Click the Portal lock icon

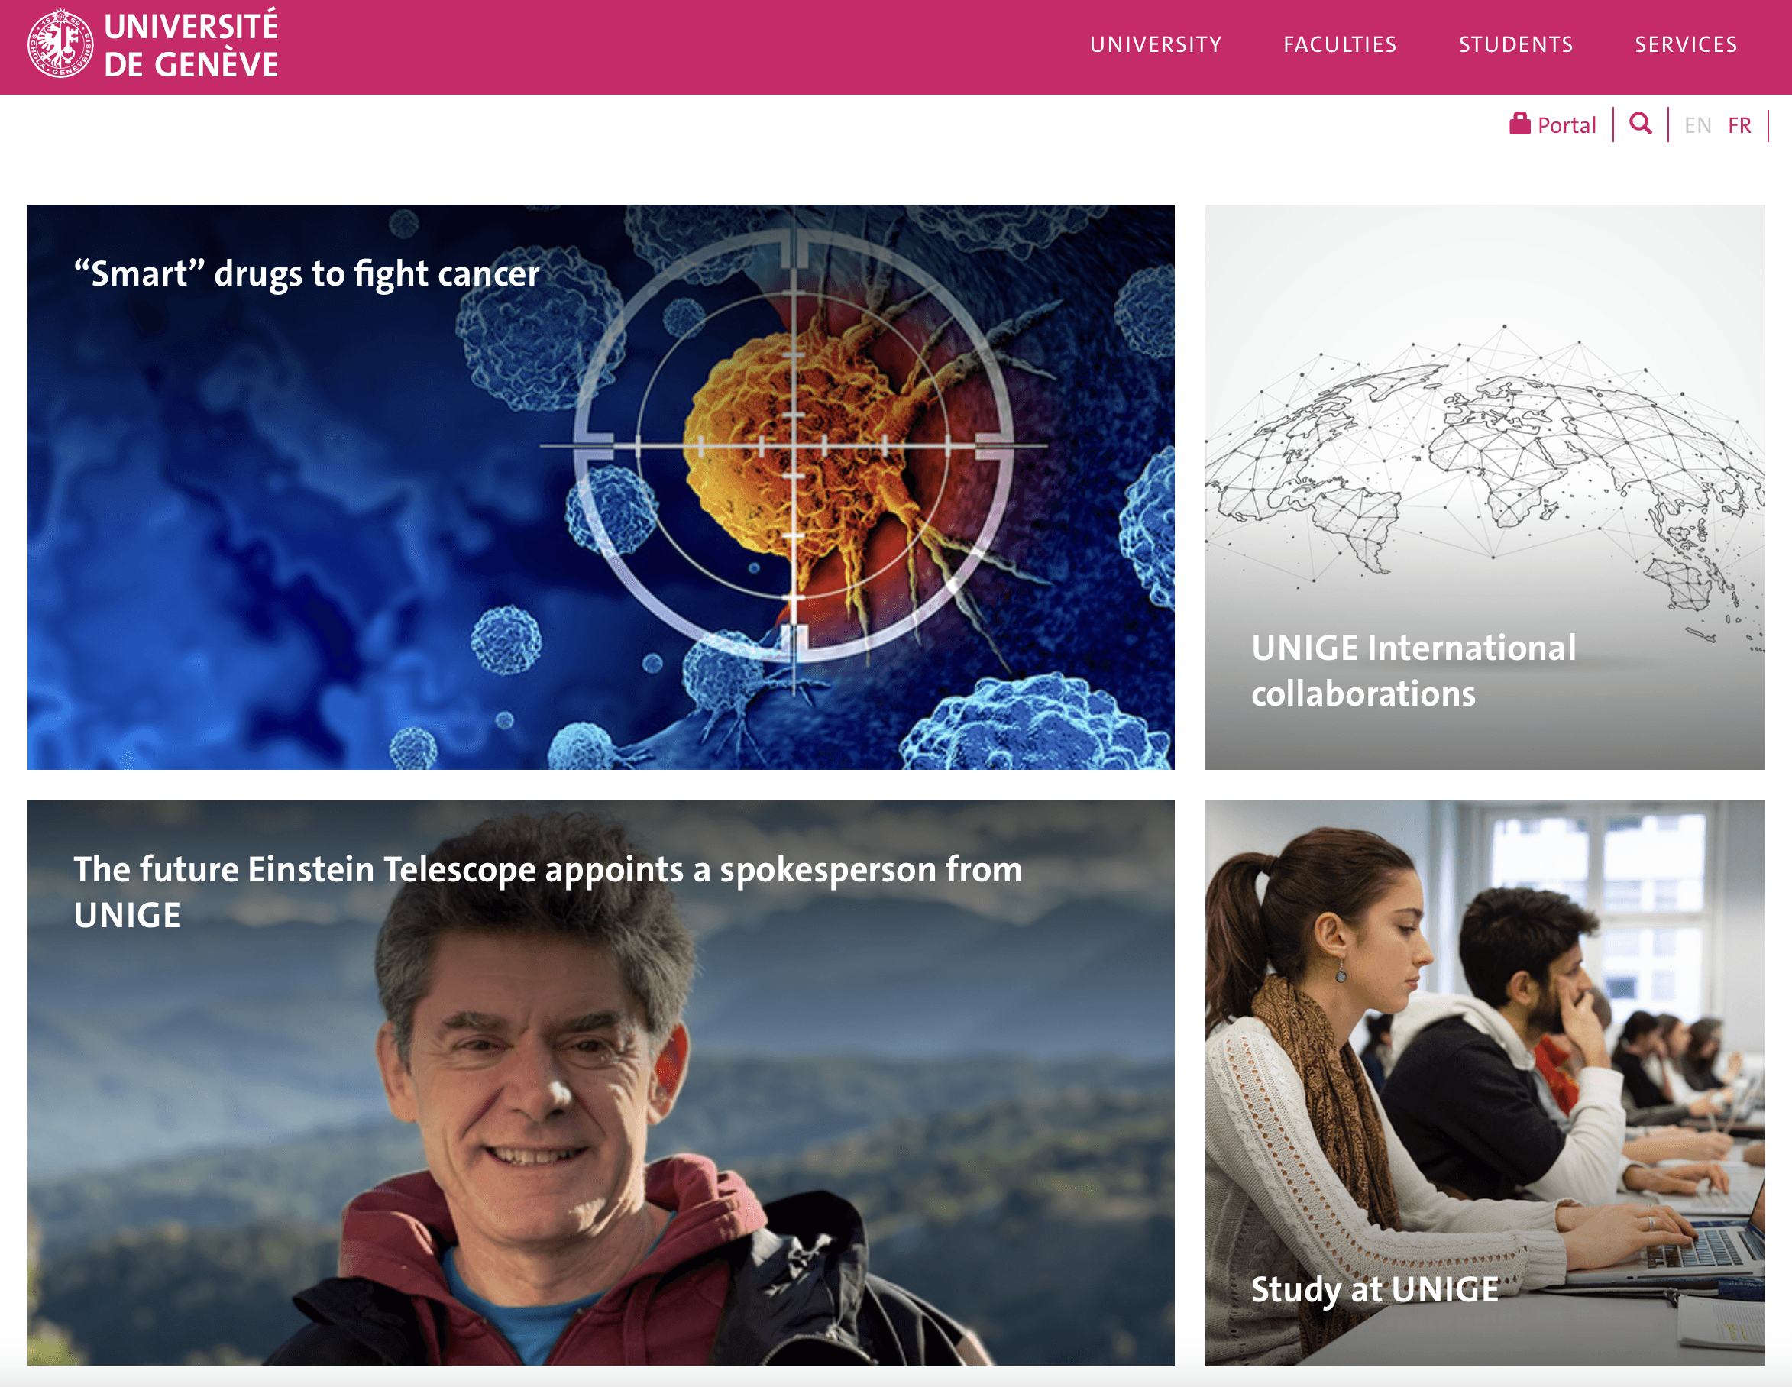(1519, 124)
